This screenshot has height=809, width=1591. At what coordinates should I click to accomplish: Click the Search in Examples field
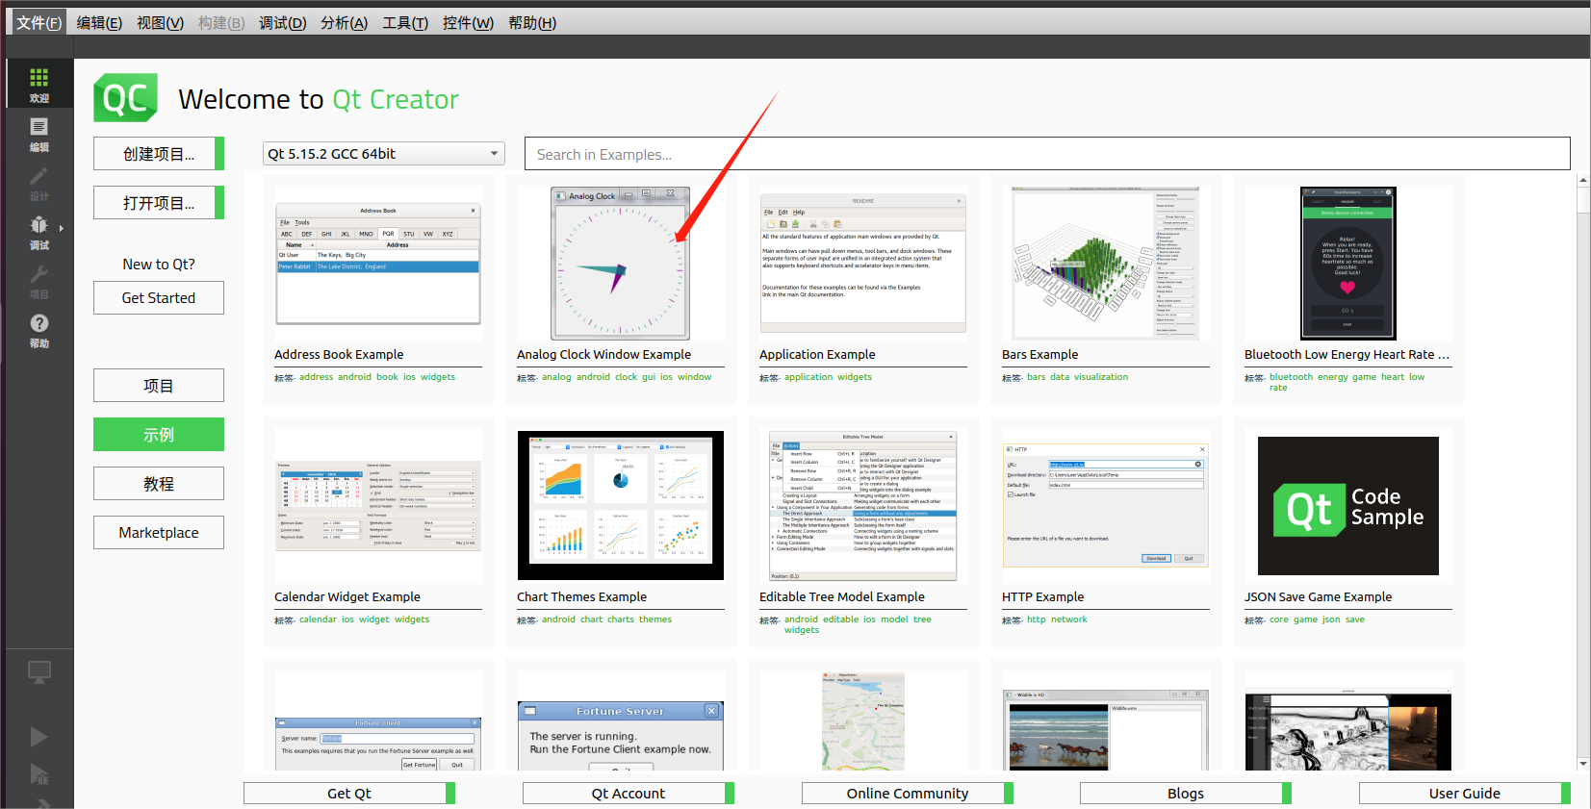pos(1047,154)
